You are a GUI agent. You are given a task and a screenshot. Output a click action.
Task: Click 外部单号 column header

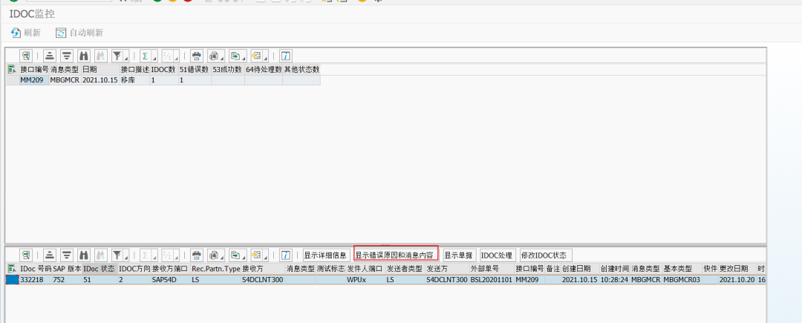tap(492, 268)
